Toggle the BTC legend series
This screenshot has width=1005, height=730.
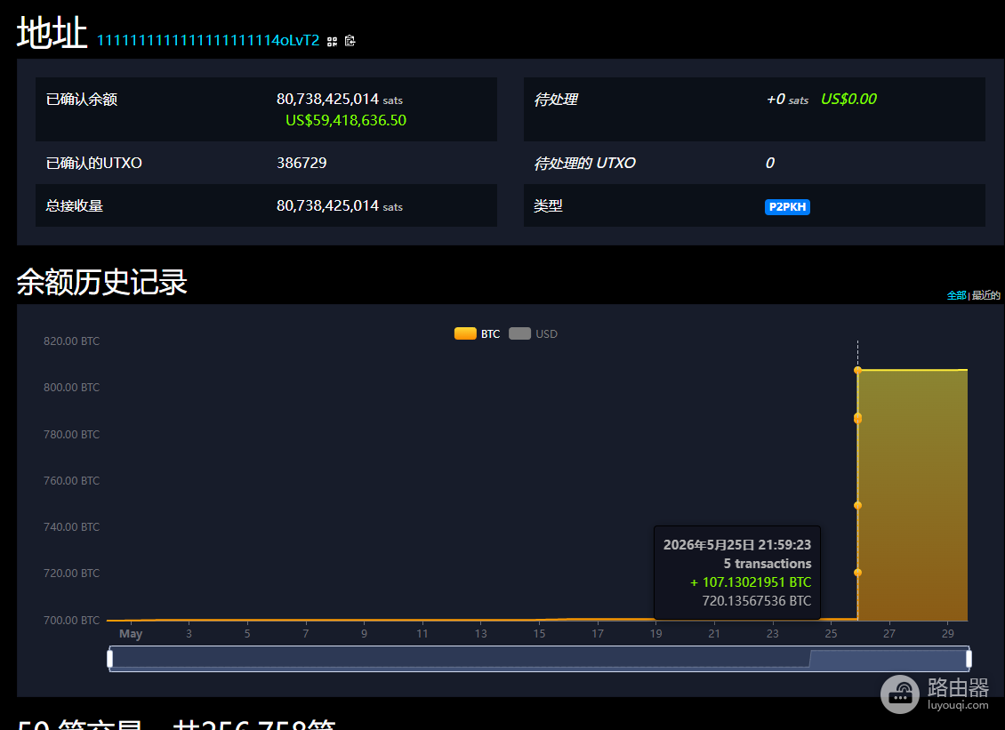[477, 334]
